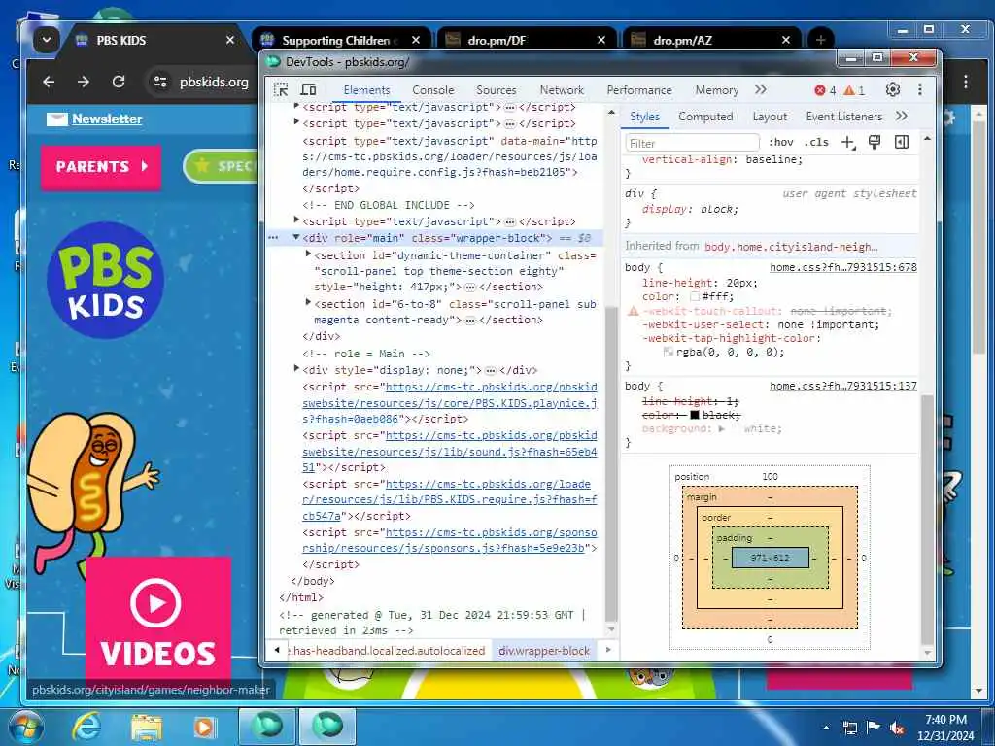995x746 pixels.
Task: Click the black color swatch in body rule
Action: 695,415
